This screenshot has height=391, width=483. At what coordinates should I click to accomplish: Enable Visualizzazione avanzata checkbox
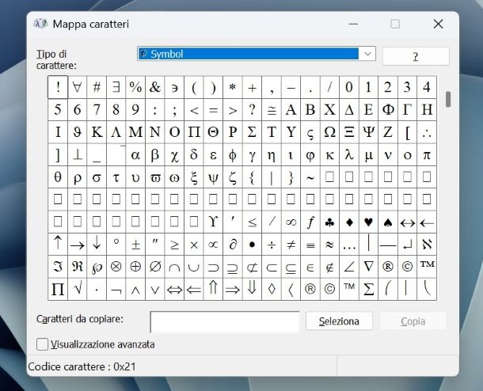42,344
